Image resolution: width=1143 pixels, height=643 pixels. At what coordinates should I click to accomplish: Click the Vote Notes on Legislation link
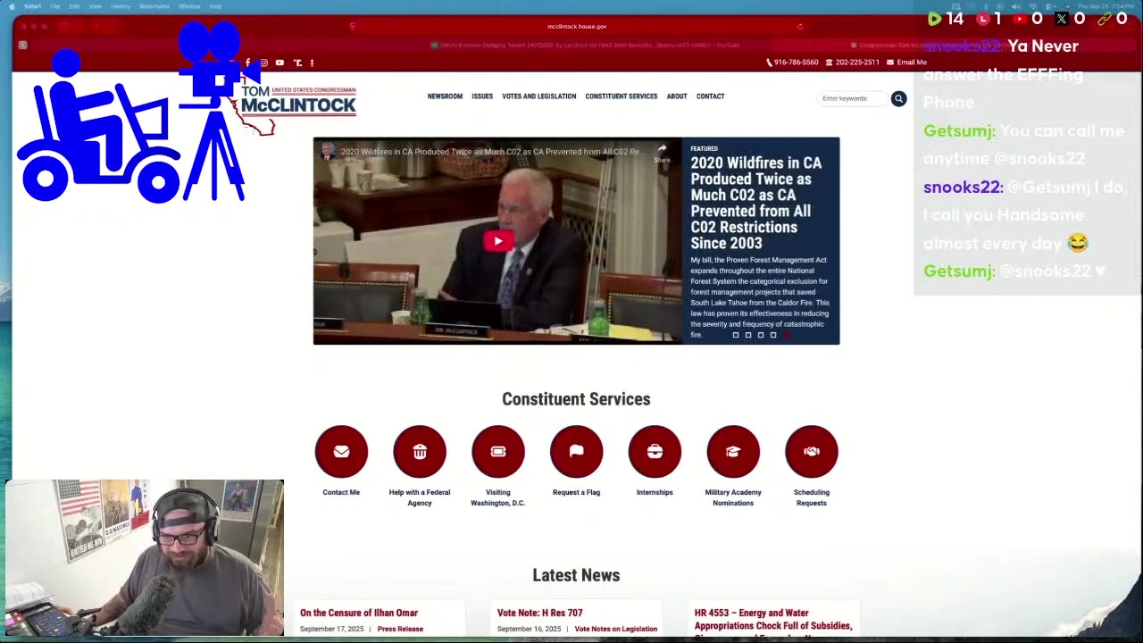point(615,629)
